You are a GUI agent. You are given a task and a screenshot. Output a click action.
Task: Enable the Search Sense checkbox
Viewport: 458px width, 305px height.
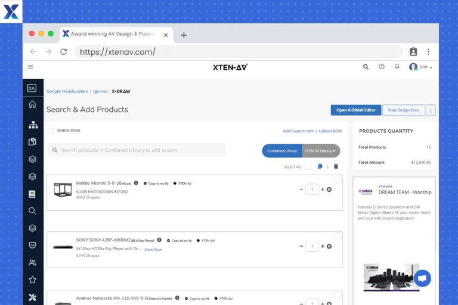[51, 130]
